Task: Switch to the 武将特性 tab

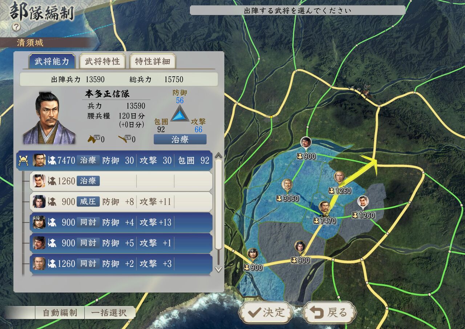Action: point(102,61)
